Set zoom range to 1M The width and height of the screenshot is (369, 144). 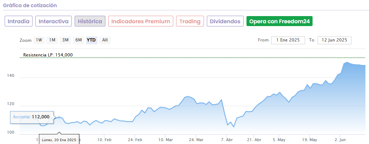[x=52, y=40]
